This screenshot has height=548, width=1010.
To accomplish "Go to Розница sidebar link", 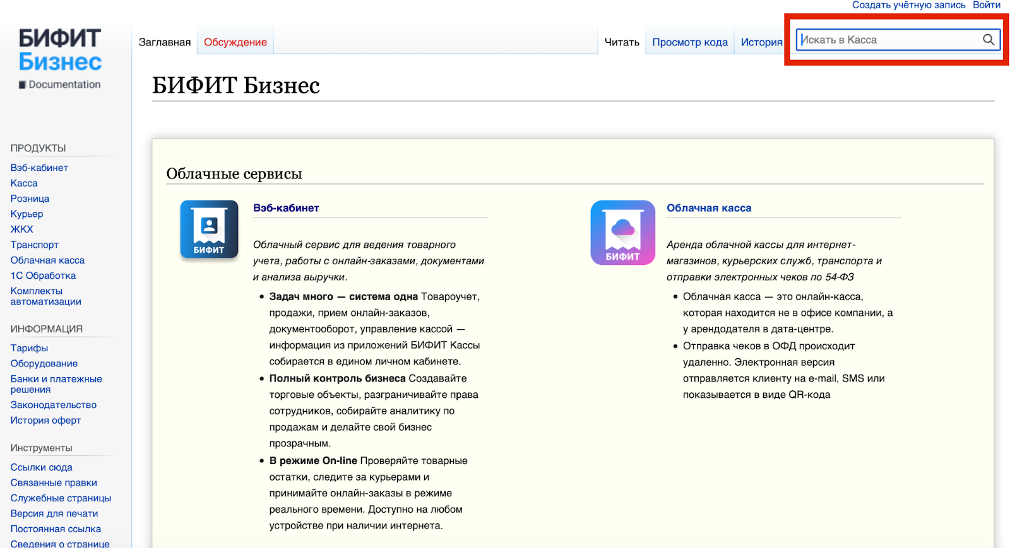I will (30, 199).
